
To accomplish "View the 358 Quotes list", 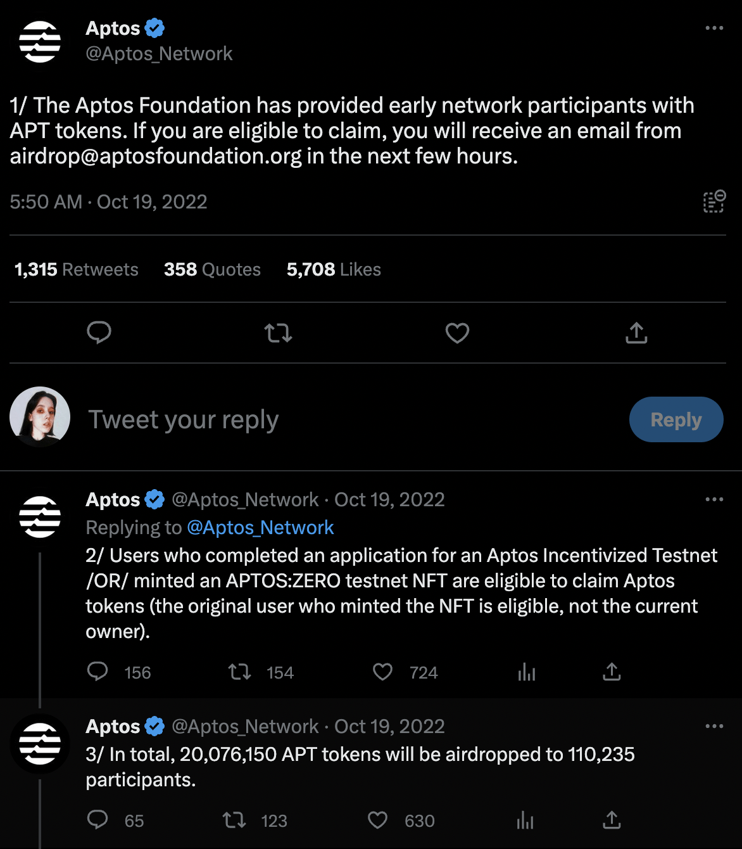I will pos(212,269).
